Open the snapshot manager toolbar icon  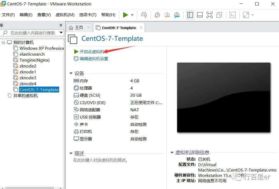[x=177, y=15]
